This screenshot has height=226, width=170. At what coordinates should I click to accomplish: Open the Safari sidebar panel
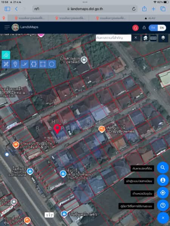click(7, 9)
